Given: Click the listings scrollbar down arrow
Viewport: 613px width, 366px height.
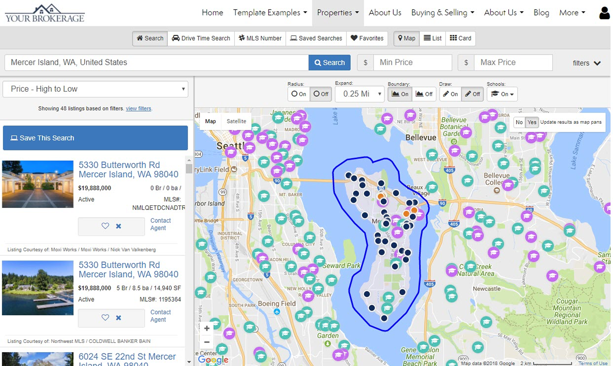Looking at the screenshot, I should [189, 362].
